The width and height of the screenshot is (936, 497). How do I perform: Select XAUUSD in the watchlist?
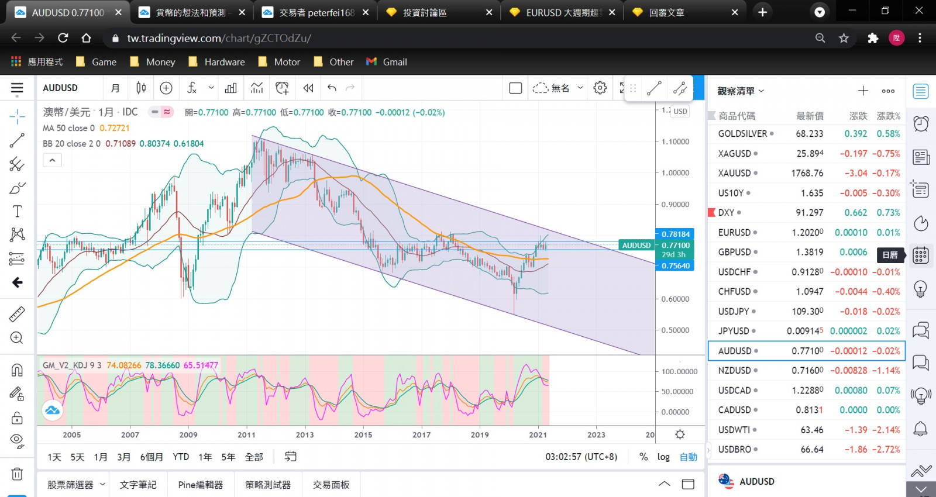pos(735,173)
